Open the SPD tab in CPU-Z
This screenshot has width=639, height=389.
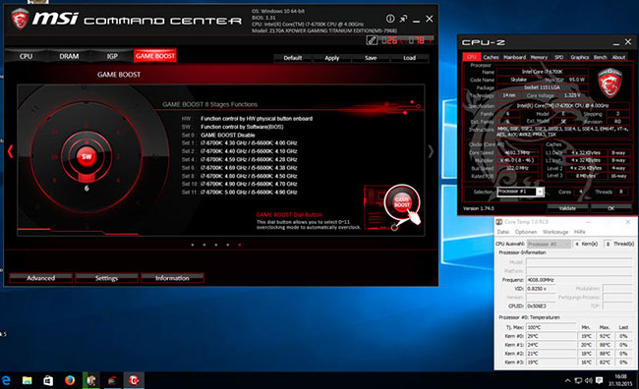(x=558, y=57)
